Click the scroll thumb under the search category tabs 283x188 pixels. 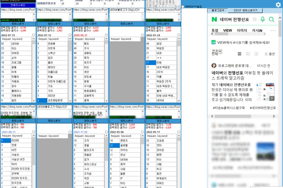[x=221, y=34]
